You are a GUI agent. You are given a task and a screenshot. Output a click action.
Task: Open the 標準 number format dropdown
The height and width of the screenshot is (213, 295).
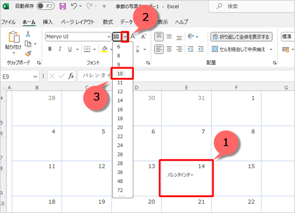pyautogui.click(x=288, y=37)
